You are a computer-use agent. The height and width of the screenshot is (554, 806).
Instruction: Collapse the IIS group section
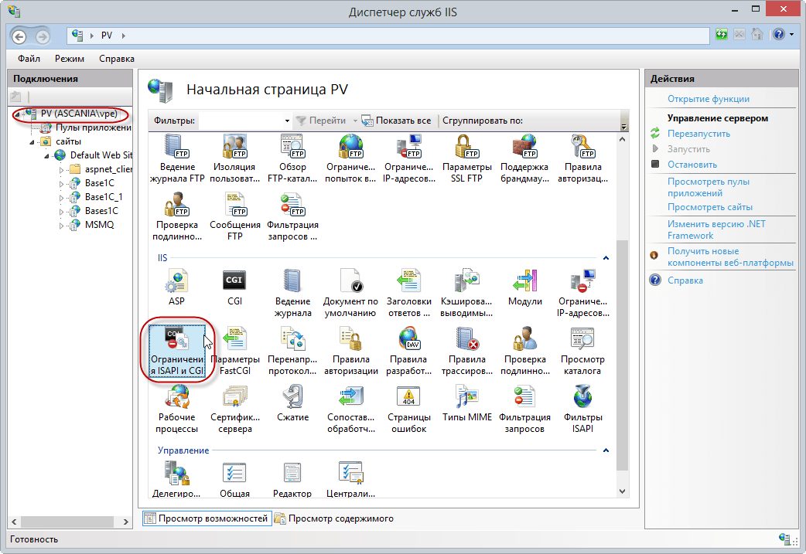point(606,257)
